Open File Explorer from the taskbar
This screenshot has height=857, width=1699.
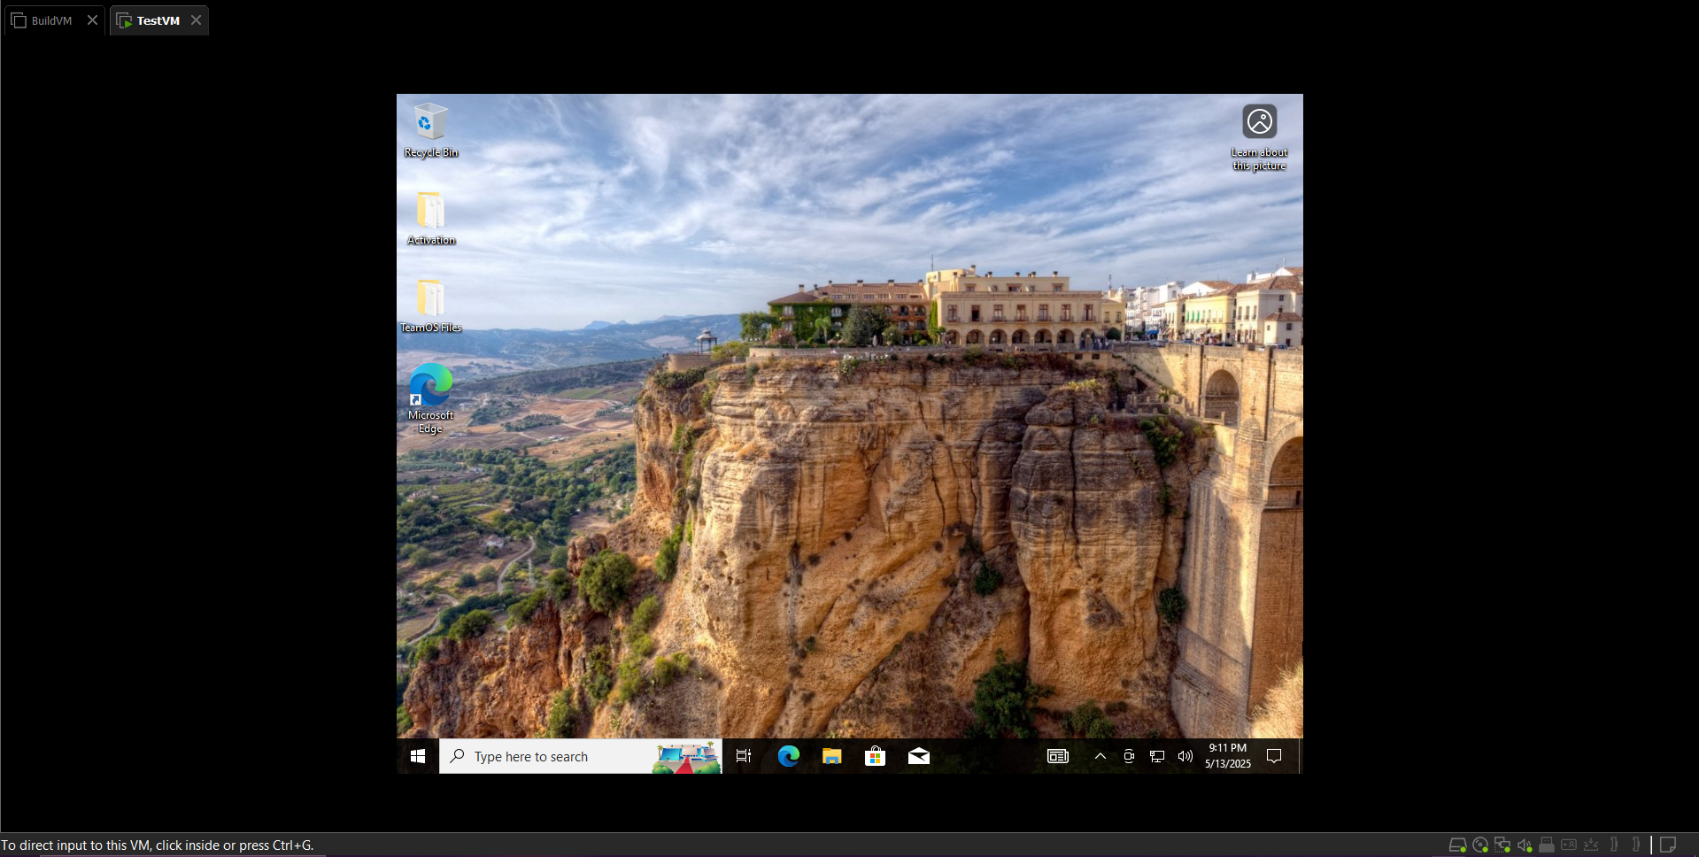(x=831, y=756)
